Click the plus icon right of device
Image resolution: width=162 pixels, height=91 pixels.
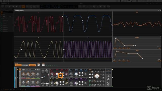[112, 78]
